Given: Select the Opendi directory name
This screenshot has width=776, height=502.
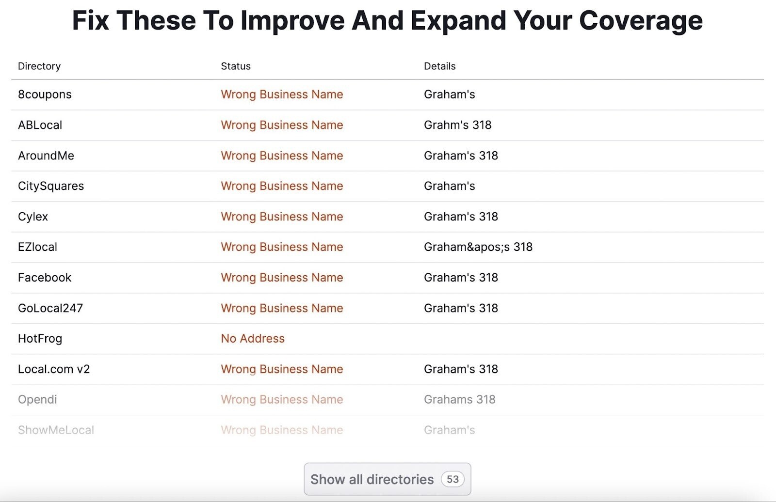Looking at the screenshot, I should [x=37, y=400].
